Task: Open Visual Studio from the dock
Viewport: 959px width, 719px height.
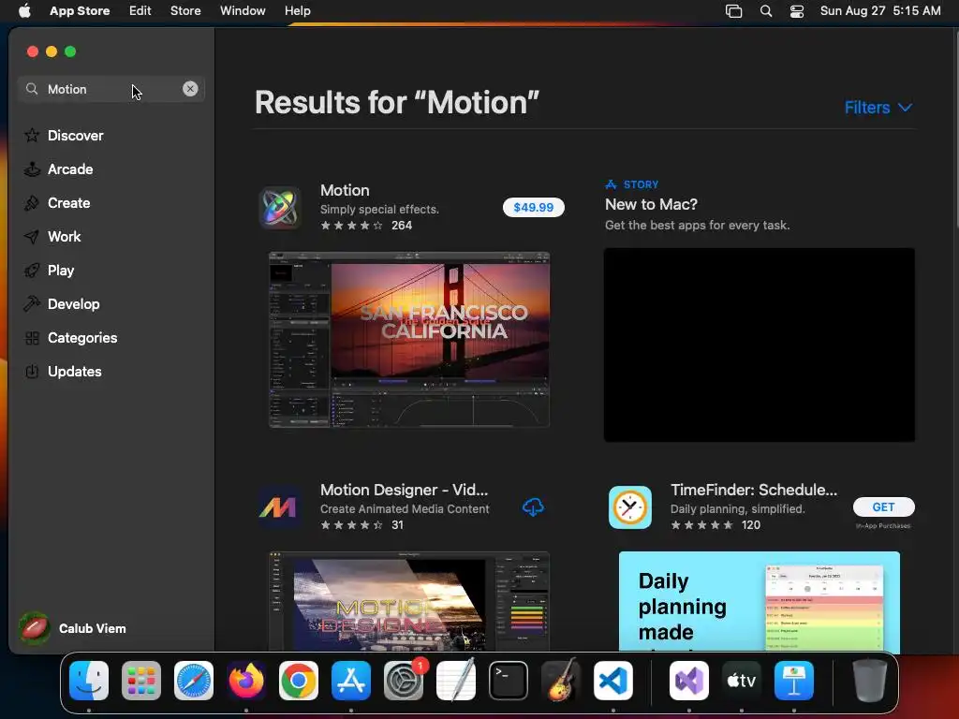Action: tap(689, 681)
